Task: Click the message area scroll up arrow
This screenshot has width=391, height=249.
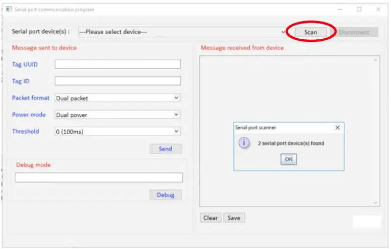Action: pyautogui.click(x=376, y=60)
